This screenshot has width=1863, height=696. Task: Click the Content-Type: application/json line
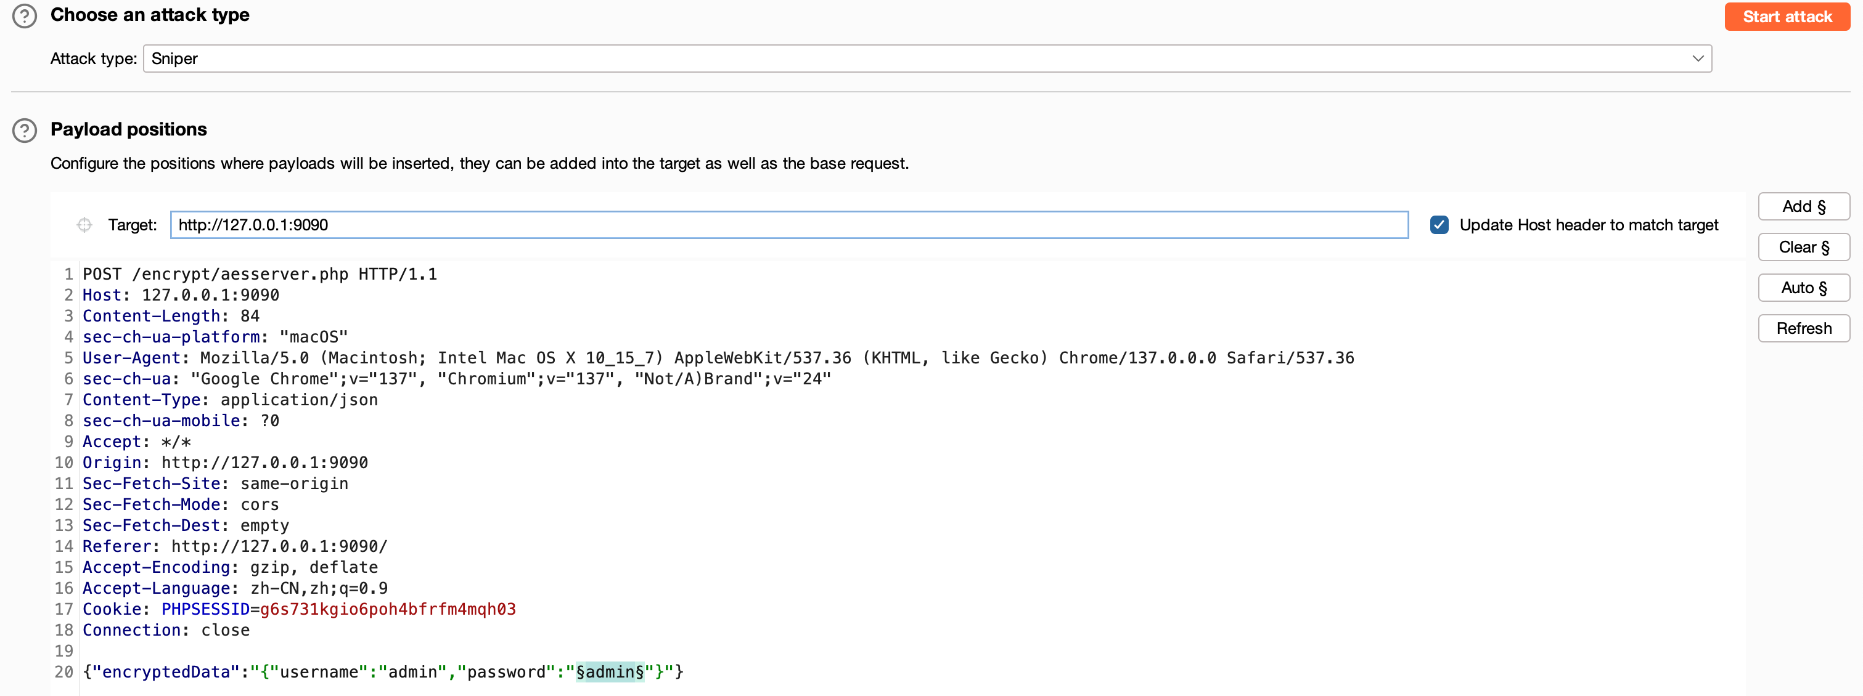tap(230, 400)
